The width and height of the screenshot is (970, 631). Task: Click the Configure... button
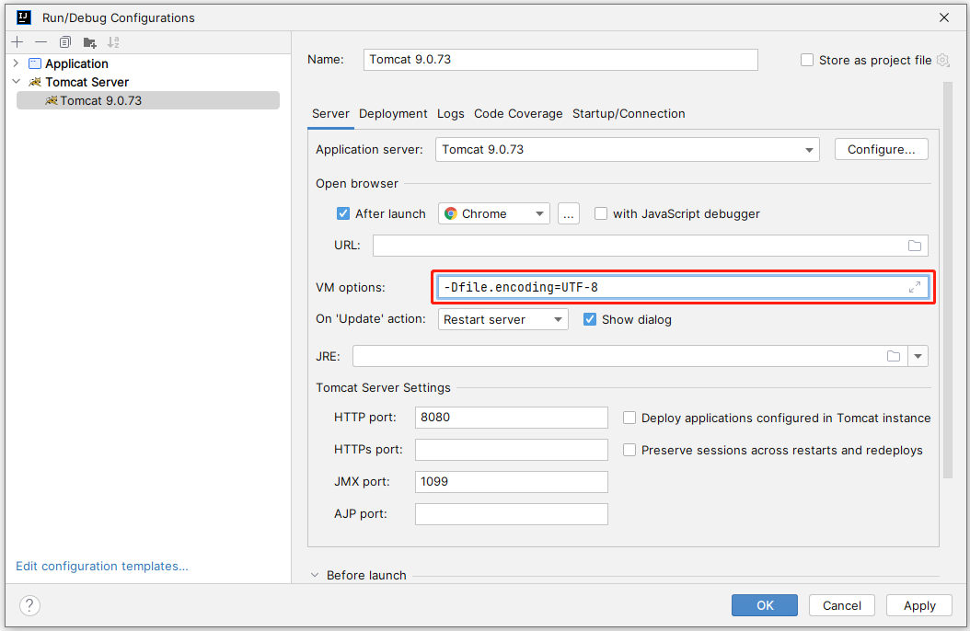pos(881,150)
